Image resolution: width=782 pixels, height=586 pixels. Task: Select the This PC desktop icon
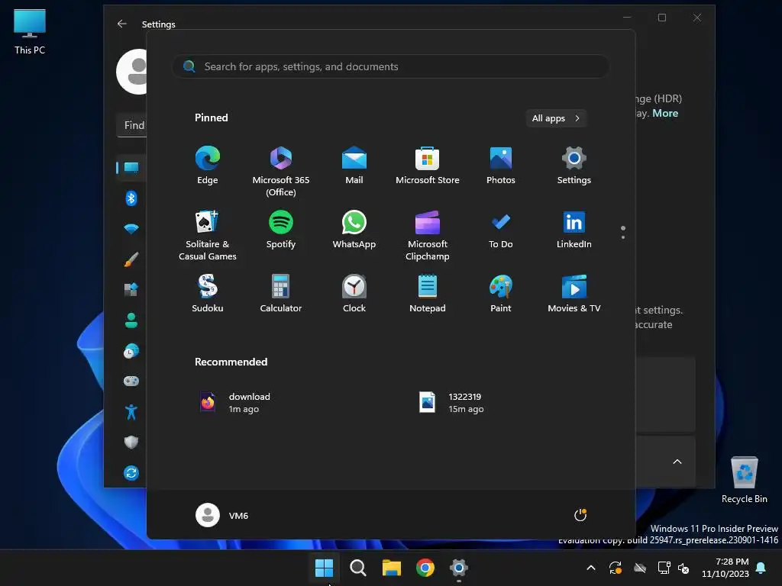30,32
